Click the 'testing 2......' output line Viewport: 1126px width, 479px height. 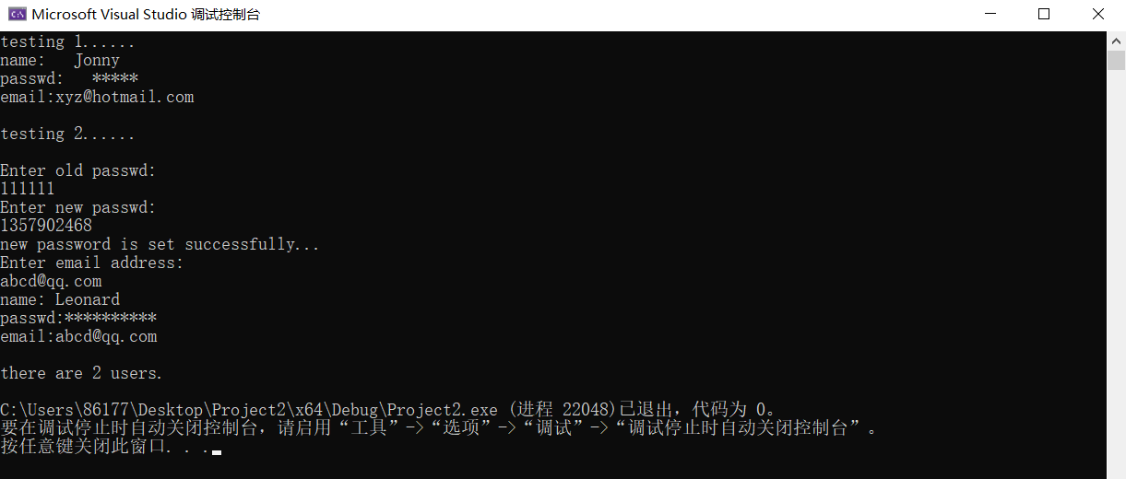pyautogui.click(x=67, y=134)
